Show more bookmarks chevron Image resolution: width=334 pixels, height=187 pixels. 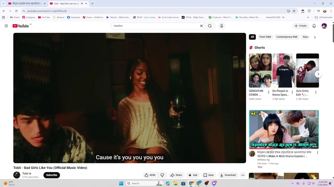coord(308,17)
